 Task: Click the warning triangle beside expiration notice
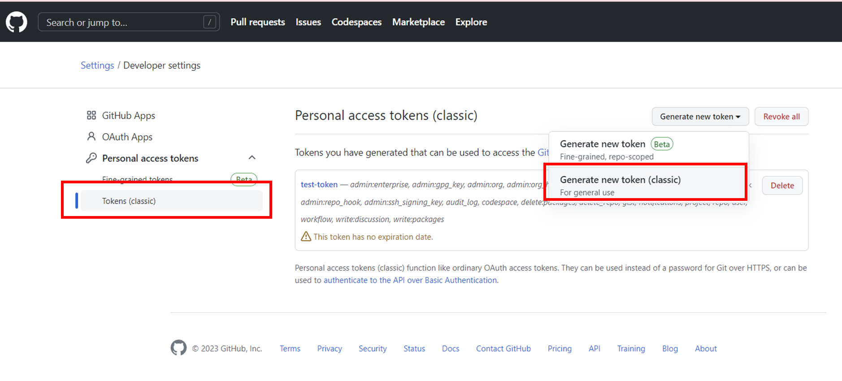pos(306,236)
